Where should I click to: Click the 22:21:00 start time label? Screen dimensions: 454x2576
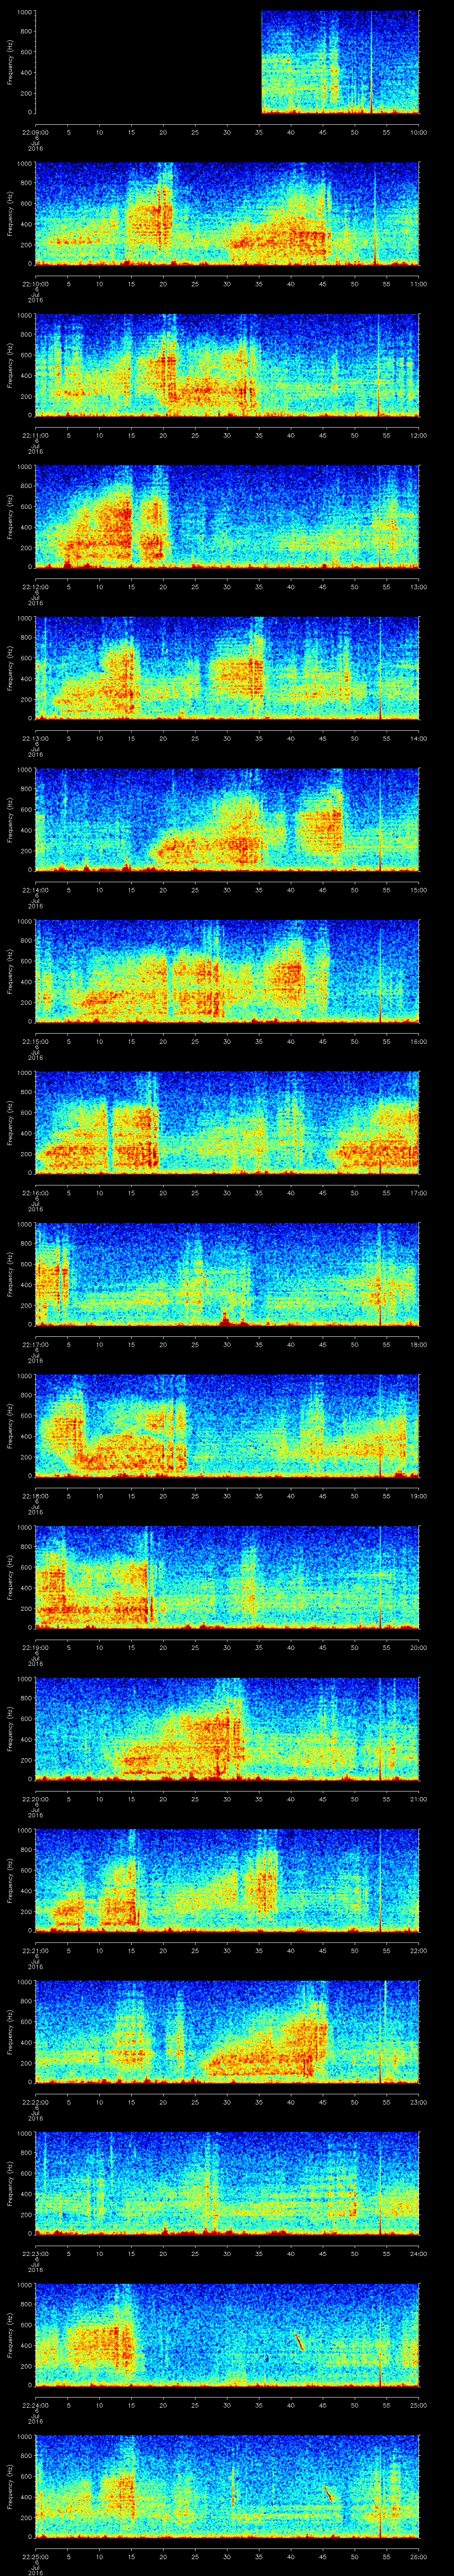pyautogui.click(x=35, y=1951)
